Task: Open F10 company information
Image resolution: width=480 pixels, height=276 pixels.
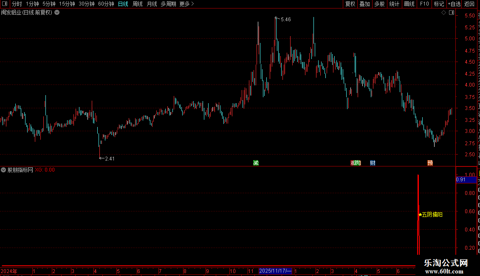Action: tap(424, 4)
